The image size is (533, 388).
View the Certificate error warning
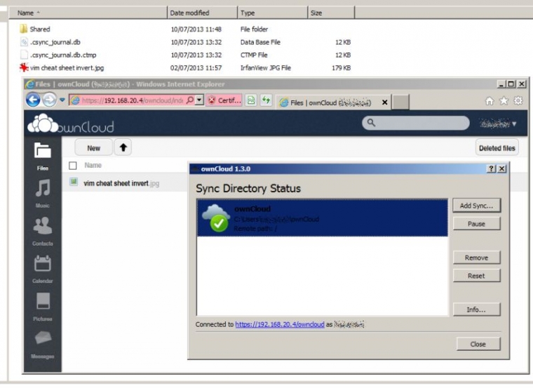[x=224, y=100]
